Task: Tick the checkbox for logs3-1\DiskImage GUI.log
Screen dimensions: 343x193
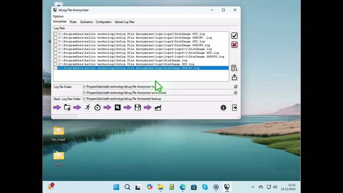Action: [55, 53]
